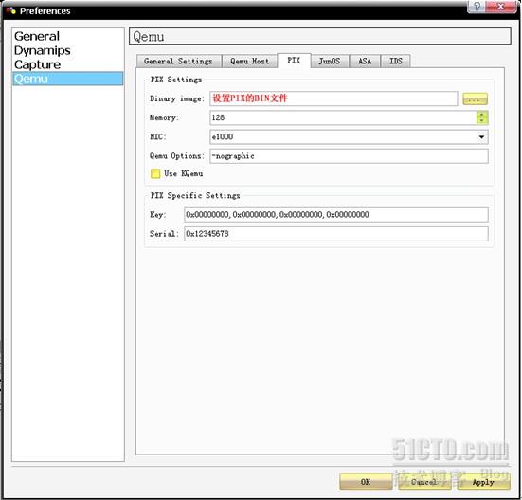Switch to the General Settings tab
The height and width of the screenshot is (500, 522).
179,62
